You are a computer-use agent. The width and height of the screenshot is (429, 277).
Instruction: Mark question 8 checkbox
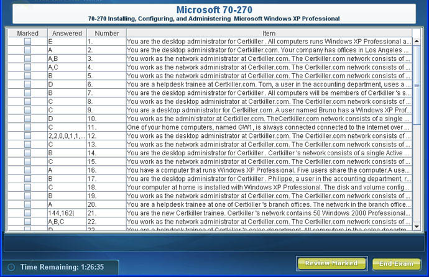coord(27,101)
